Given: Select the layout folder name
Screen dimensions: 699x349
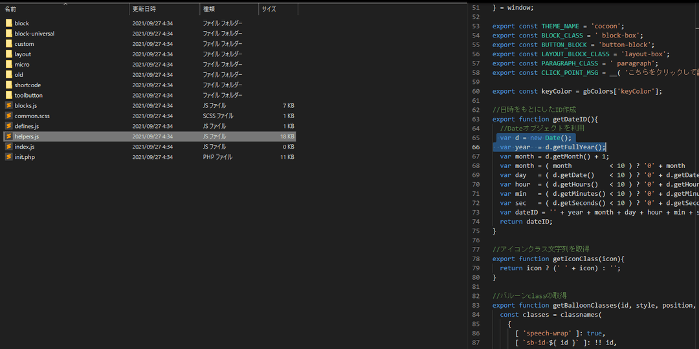Looking at the screenshot, I should tap(23, 54).
